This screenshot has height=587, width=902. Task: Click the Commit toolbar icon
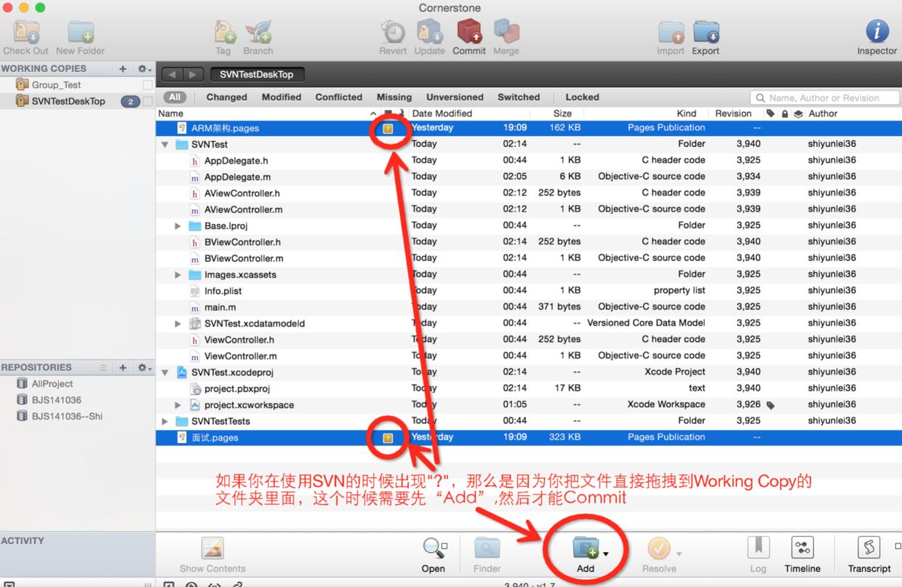tap(469, 33)
